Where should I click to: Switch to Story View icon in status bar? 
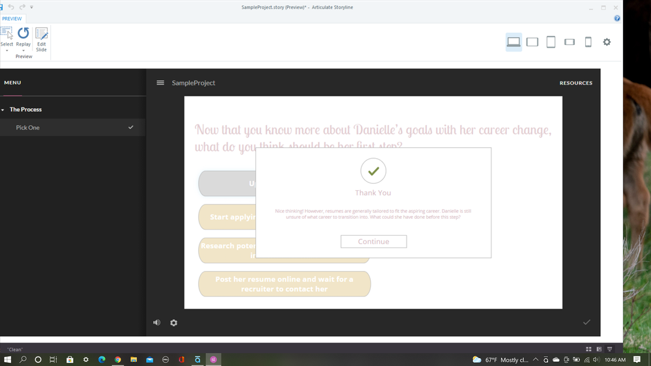(588, 349)
